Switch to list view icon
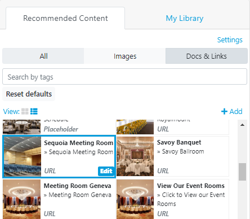 pyautogui.click(x=34, y=111)
